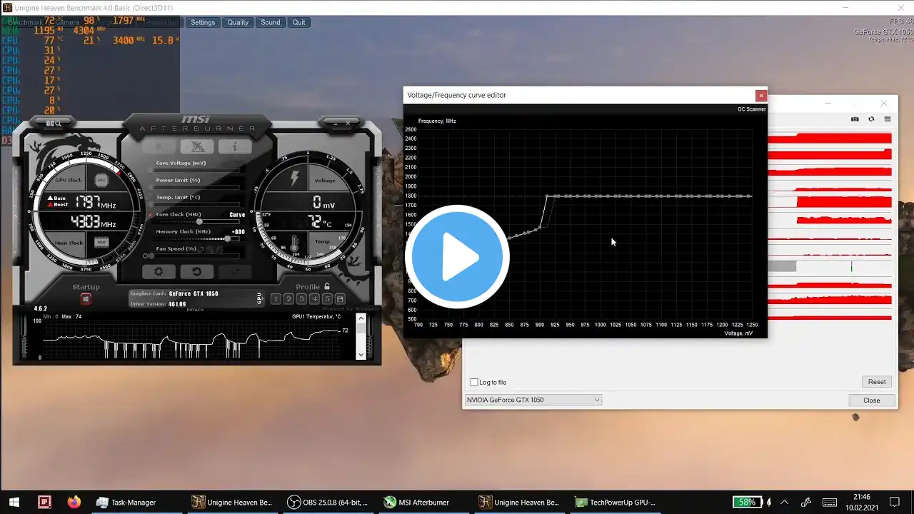
Task: Switch to the MSI Afterburner taskbar entry
Action: point(423,502)
